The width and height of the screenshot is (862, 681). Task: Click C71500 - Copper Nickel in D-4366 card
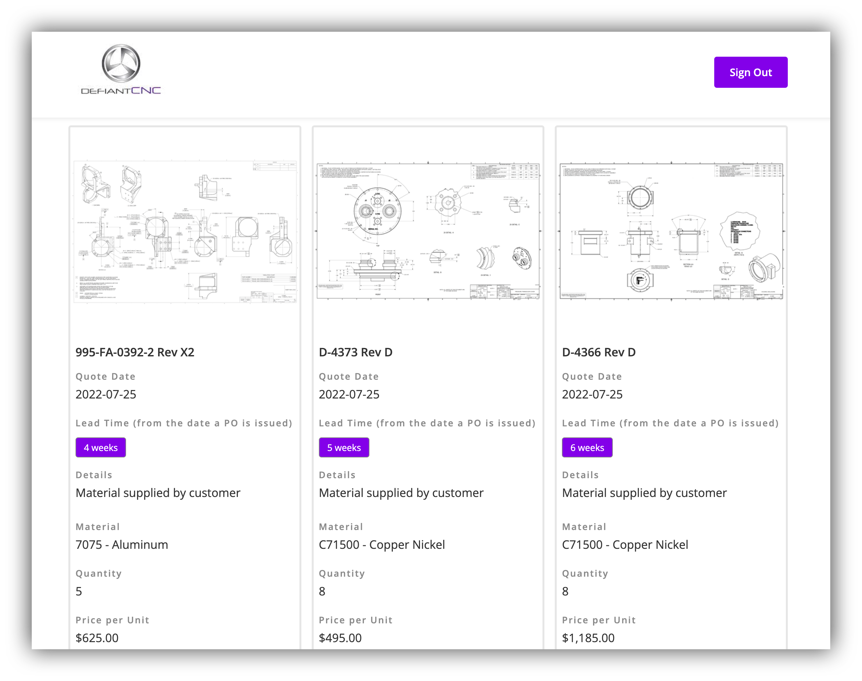pos(625,545)
